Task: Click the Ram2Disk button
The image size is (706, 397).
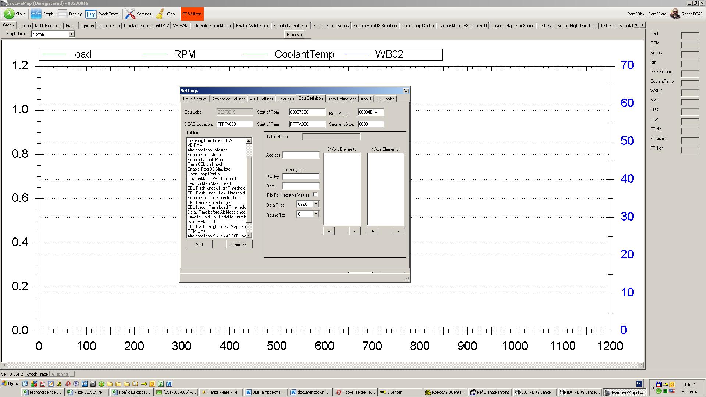Action: (636, 14)
